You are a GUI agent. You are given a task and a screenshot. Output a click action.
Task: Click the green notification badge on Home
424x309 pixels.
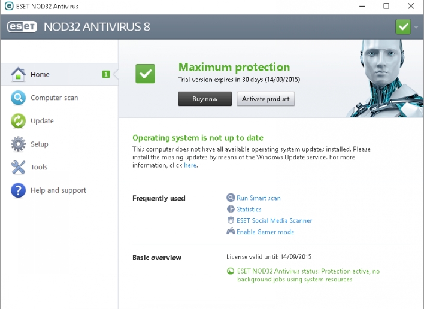coord(106,74)
